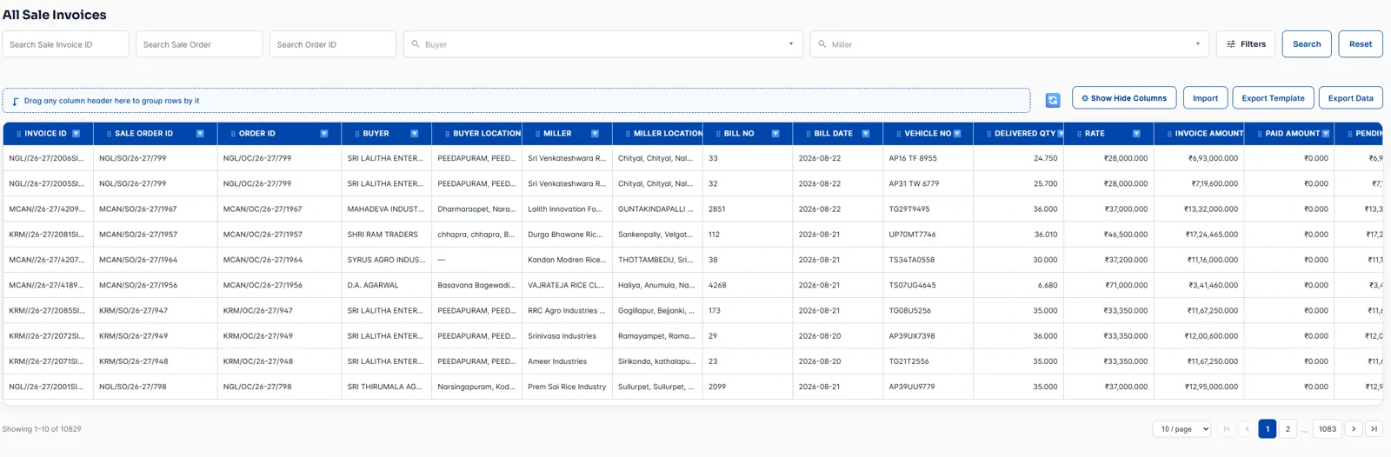Open the Vehicle No column filter icon
This screenshot has width=1391, height=457.
coord(957,134)
